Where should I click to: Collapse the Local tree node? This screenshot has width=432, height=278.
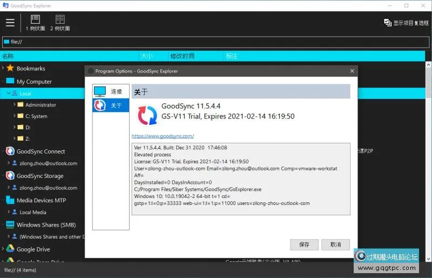(9, 94)
